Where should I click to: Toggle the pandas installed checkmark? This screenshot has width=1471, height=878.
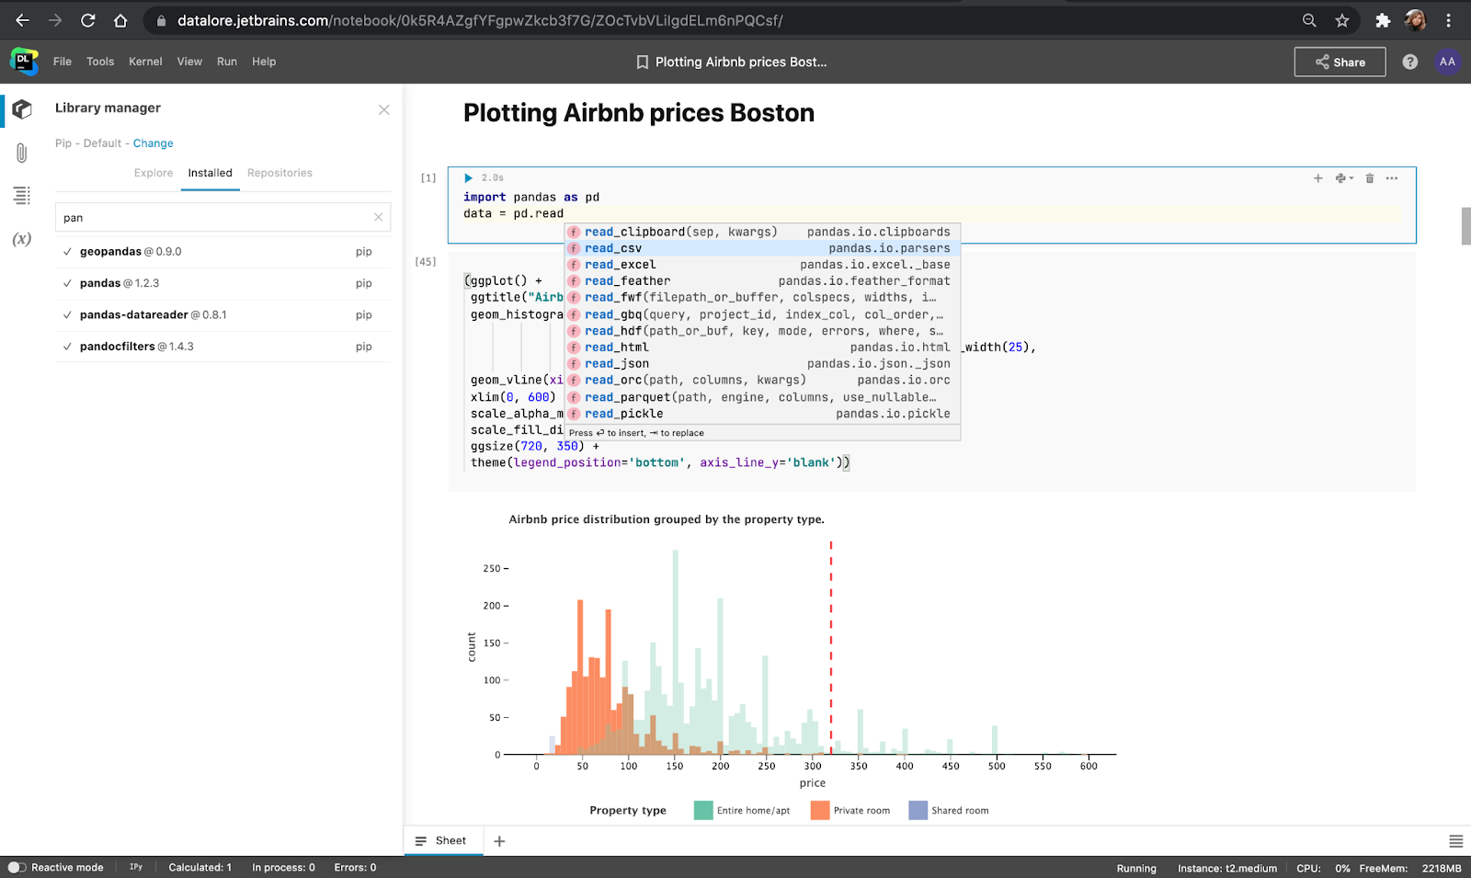point(67,283)
